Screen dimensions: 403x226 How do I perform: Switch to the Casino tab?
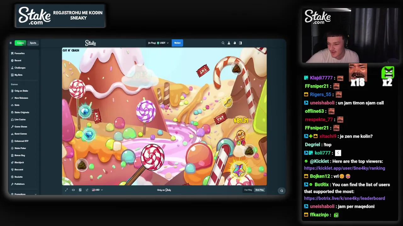click(x=20, y=43)
